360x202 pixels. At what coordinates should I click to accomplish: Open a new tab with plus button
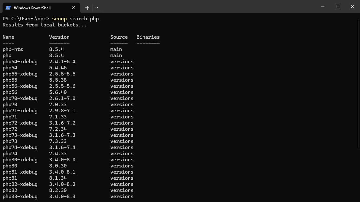click(87, 8)
